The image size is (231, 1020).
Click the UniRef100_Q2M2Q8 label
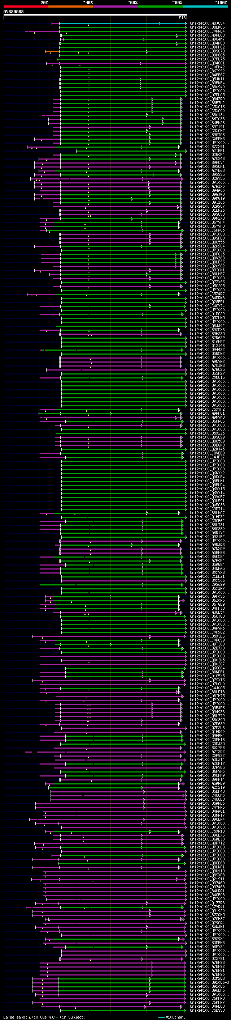point(207,978)
